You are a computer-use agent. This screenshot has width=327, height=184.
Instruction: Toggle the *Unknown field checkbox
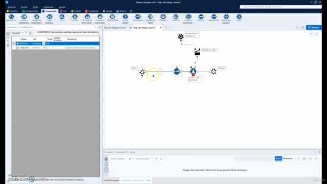pos(18,48)
